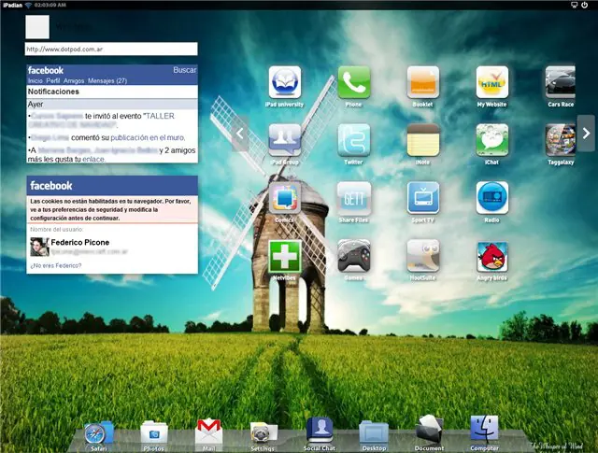
Task: Start the Angry birds game
Action: pos(492,257)
